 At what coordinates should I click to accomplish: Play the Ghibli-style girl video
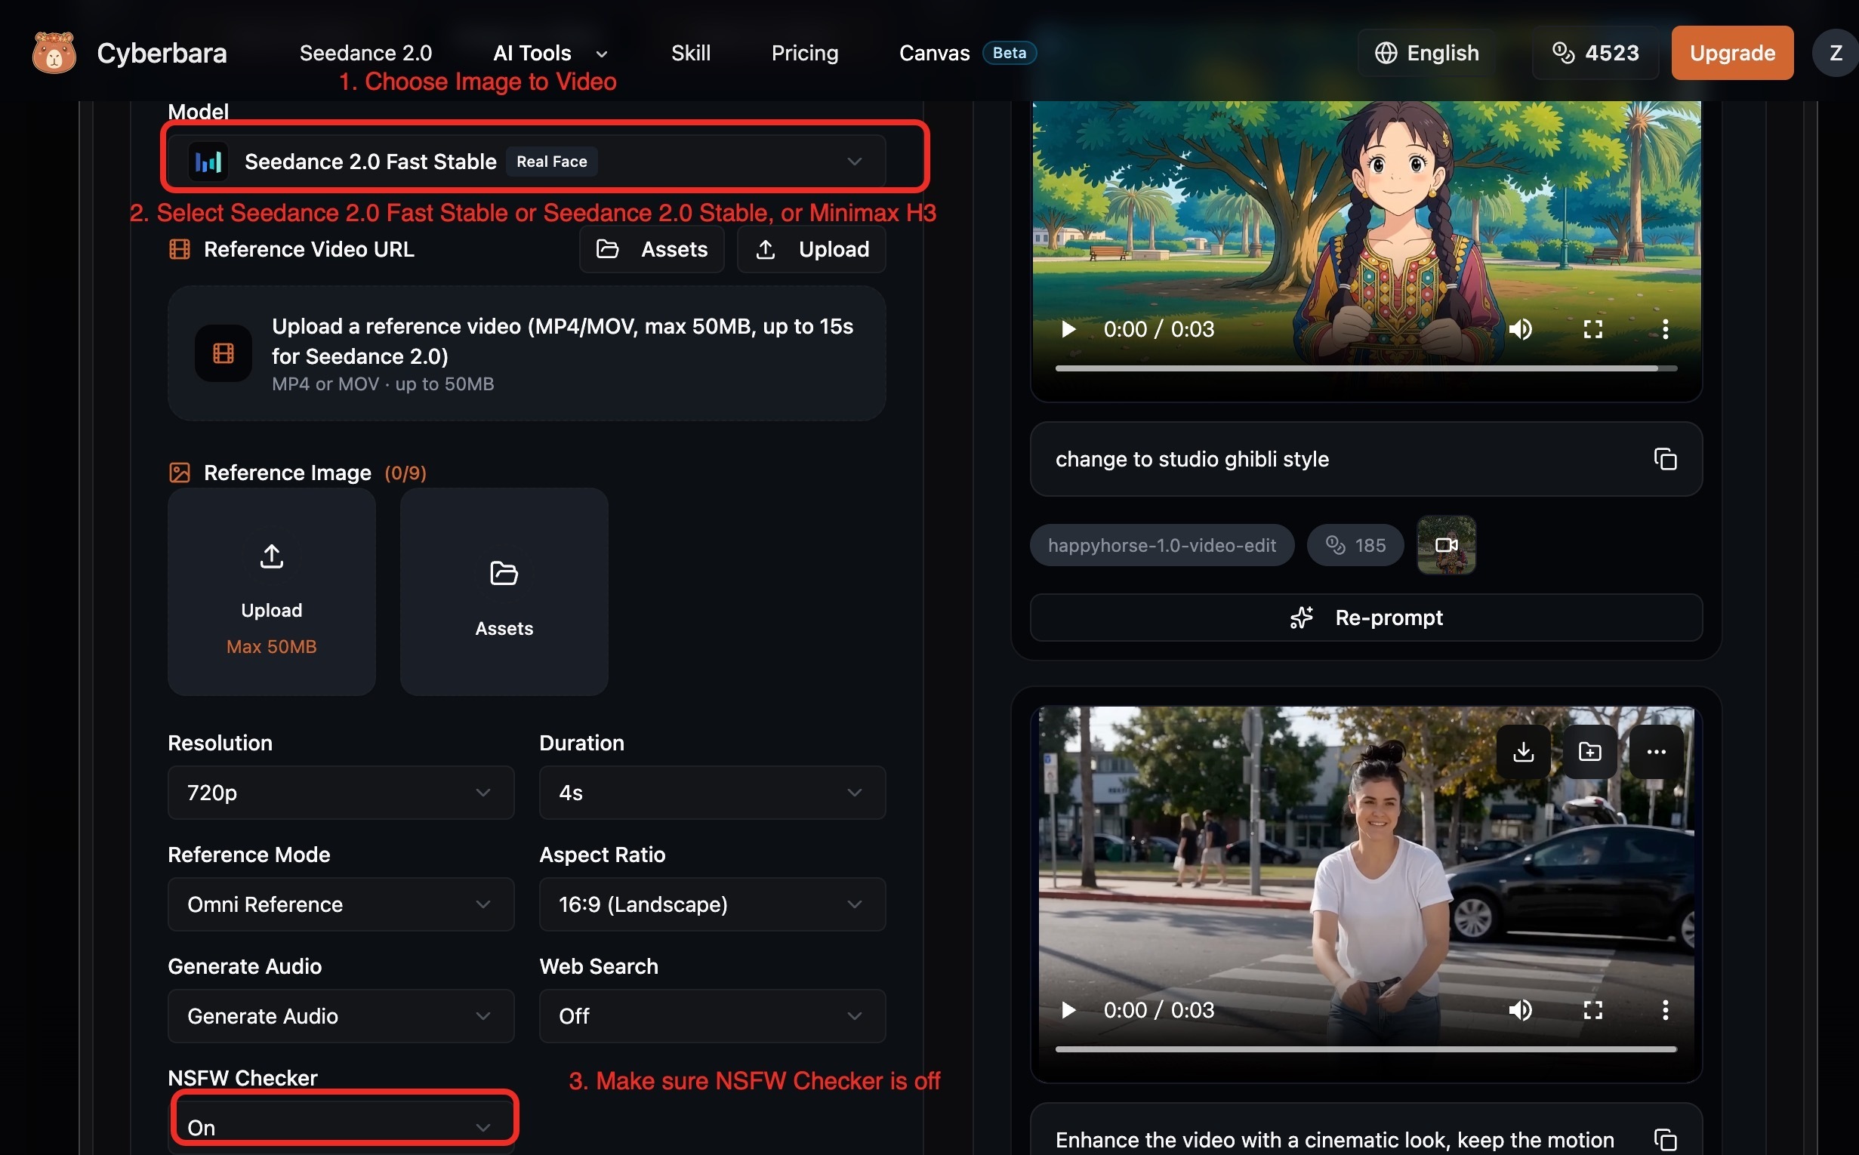click(1068, 329)
